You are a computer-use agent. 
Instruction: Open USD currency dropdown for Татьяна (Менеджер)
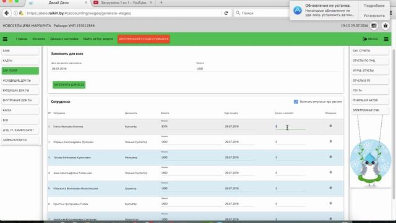192,157
